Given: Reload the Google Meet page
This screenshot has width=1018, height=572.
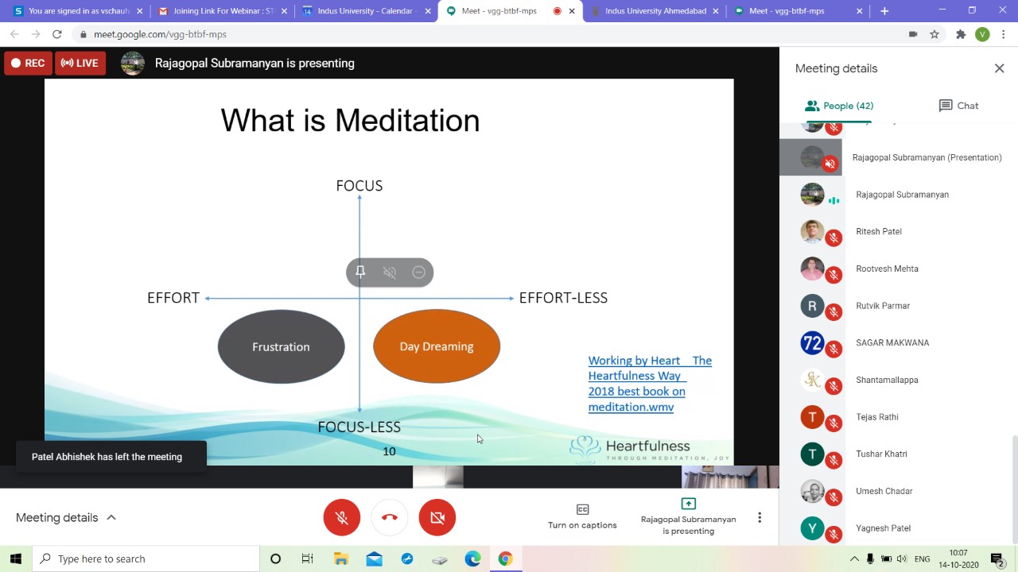Looking at the screenshot, I should tap(56, 34).
